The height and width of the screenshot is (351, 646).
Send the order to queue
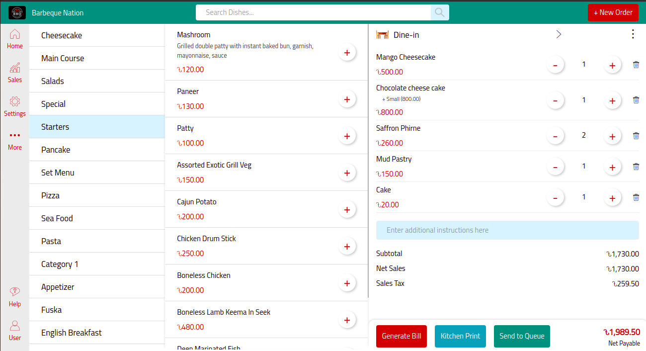[522, 336]
